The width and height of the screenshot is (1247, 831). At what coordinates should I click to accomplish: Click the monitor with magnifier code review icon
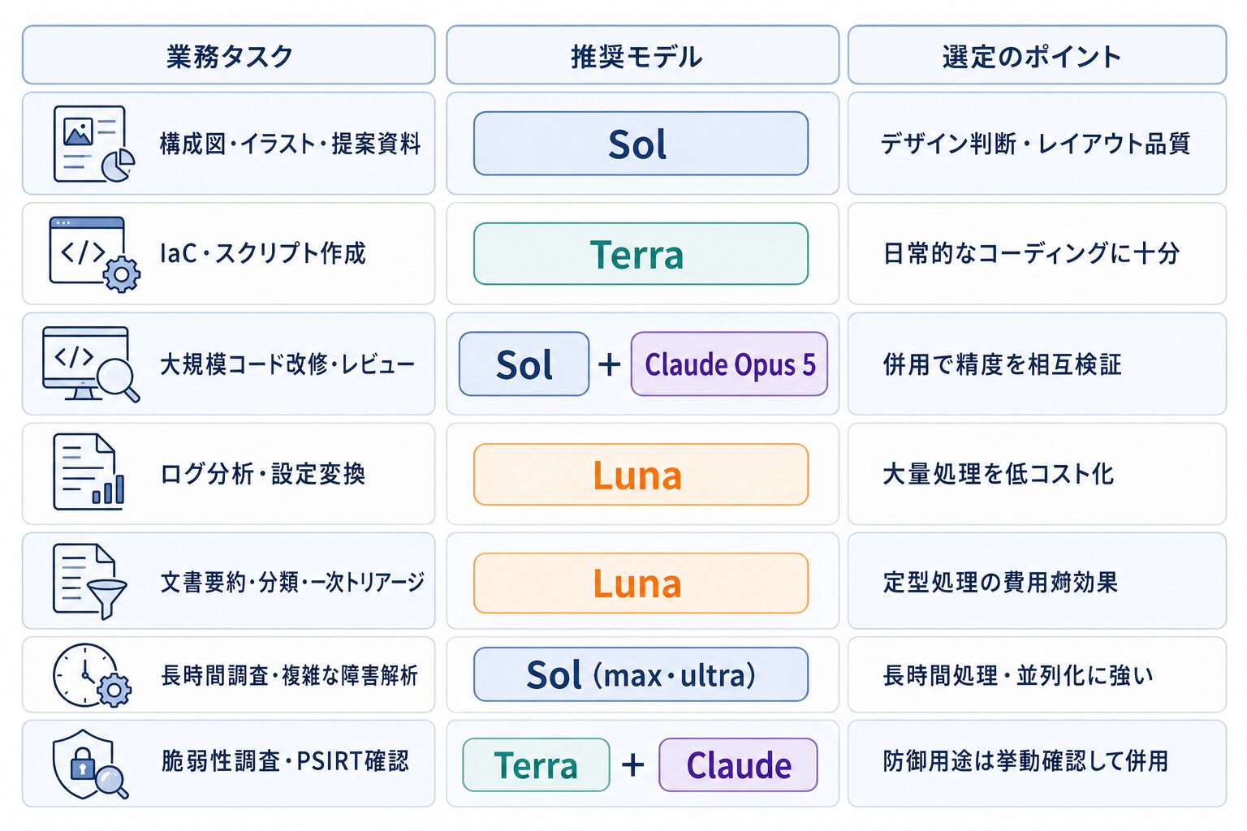point(90,364)
